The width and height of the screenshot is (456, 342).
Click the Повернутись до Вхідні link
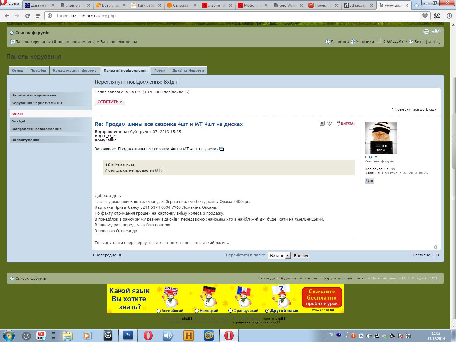(x=416, y=109)
